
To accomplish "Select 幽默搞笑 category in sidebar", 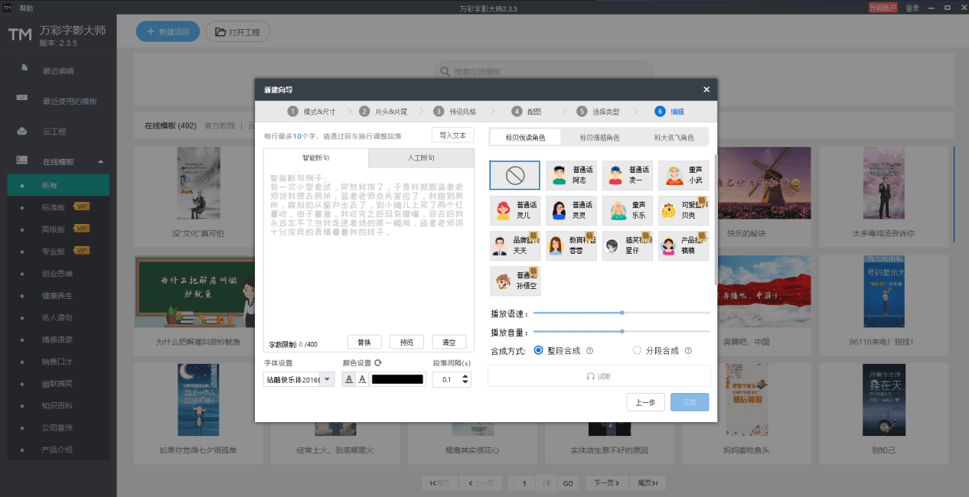I will pyautogui.click(x=58, y=384).
